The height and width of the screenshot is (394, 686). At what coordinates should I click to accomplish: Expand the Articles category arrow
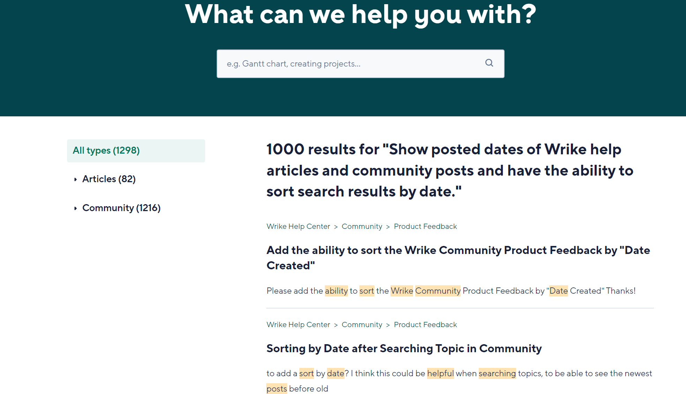point(75,179)
